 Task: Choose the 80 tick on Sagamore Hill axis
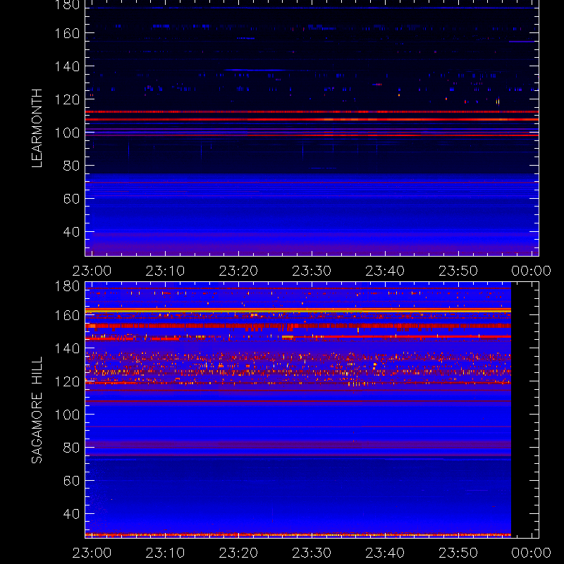pyautogui.click(x=71, y=448)
